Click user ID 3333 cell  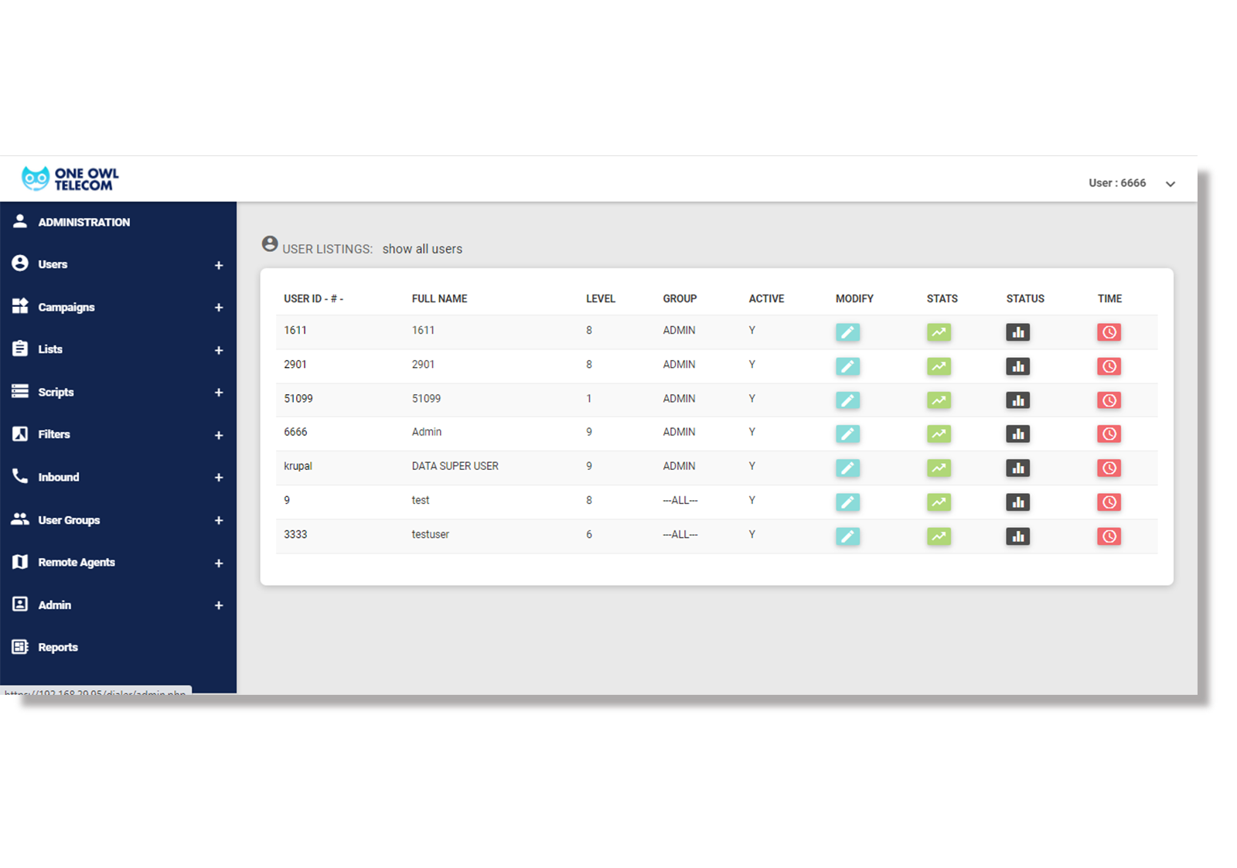pos(295,534)
